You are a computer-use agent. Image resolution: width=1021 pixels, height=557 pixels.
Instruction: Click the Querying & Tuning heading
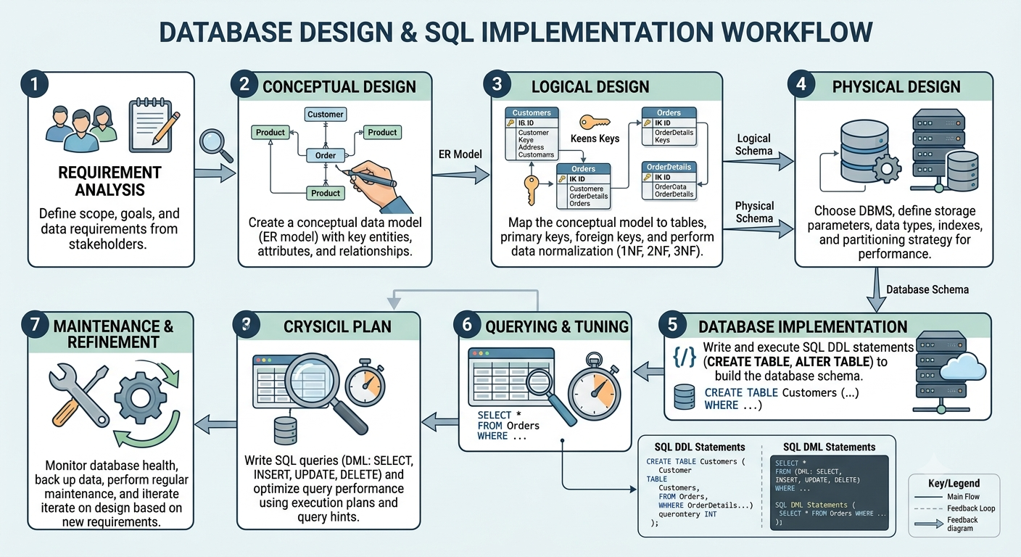[x=558, y=326]
